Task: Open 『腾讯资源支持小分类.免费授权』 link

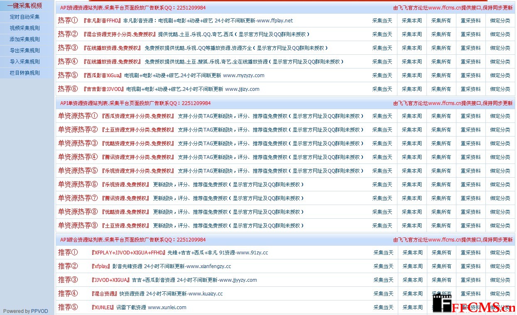Action: pos(138,157)
